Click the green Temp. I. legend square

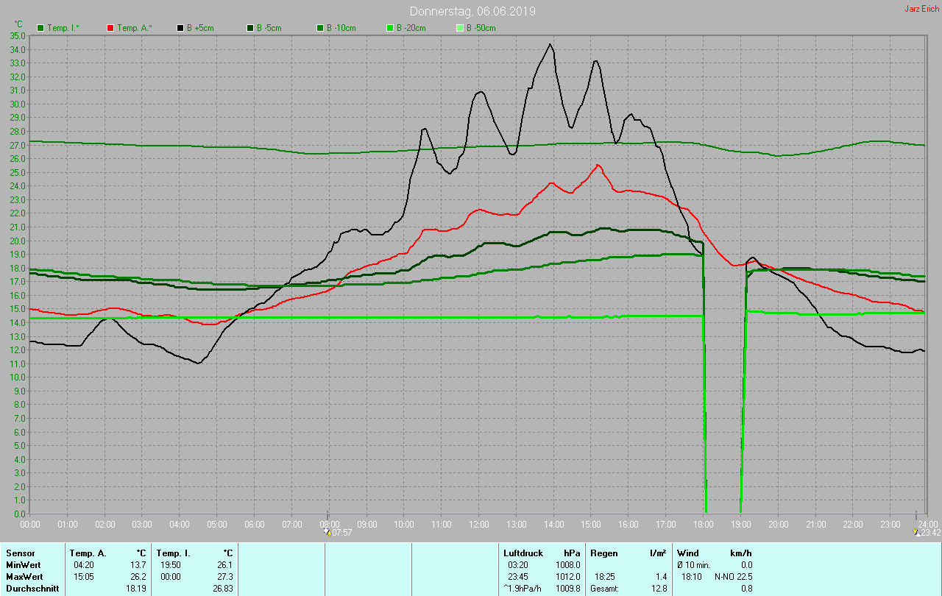[40, 28]
